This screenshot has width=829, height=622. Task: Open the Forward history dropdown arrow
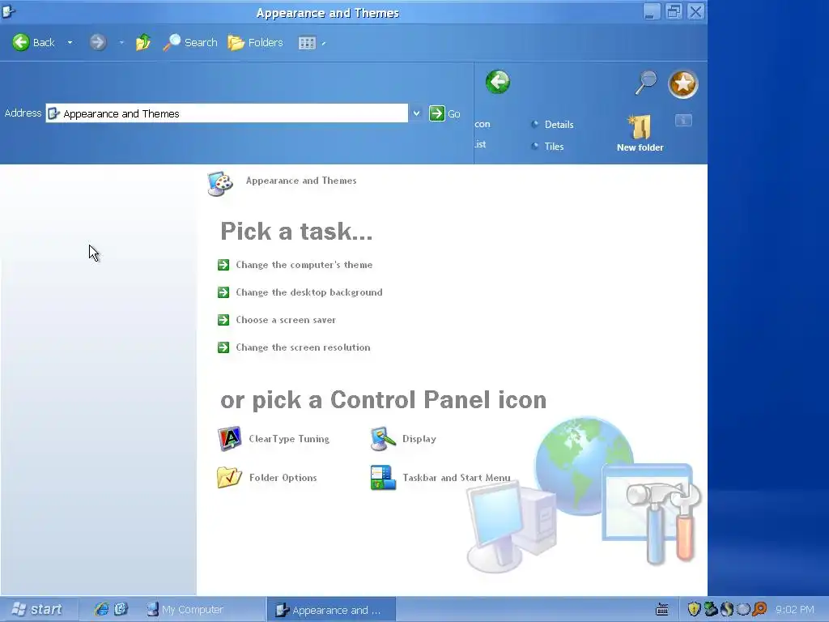121,43
